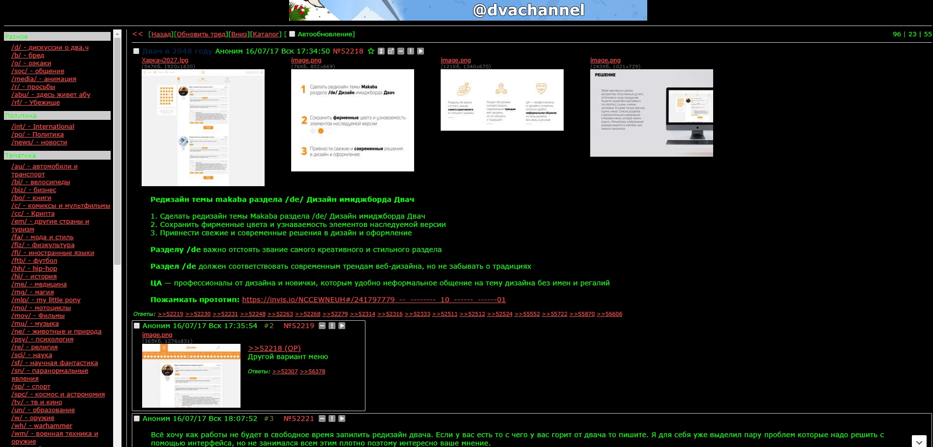This screenshot has height=447, width=933.
Task: Open image.png link labeled 121Кб, 1340x670
Action: pyautogui.click(x=455, y=60)
